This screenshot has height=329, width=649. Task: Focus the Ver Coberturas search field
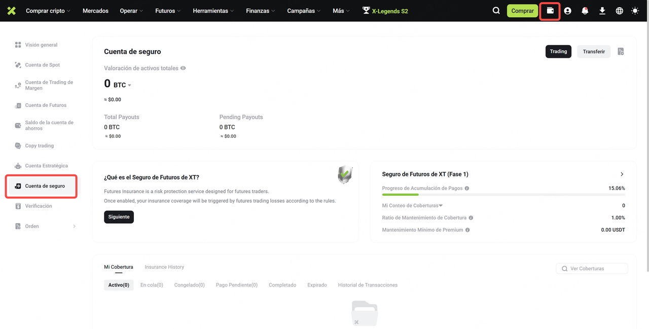click(592, 268)
